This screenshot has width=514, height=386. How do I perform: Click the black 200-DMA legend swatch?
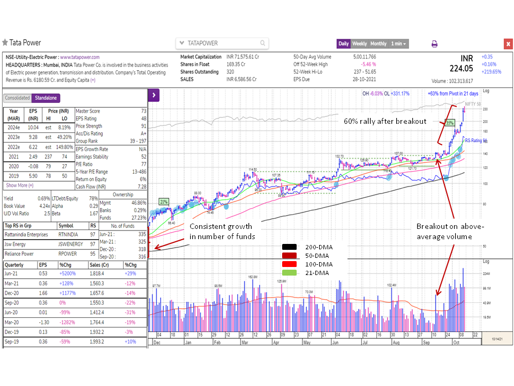pos(289,247)
